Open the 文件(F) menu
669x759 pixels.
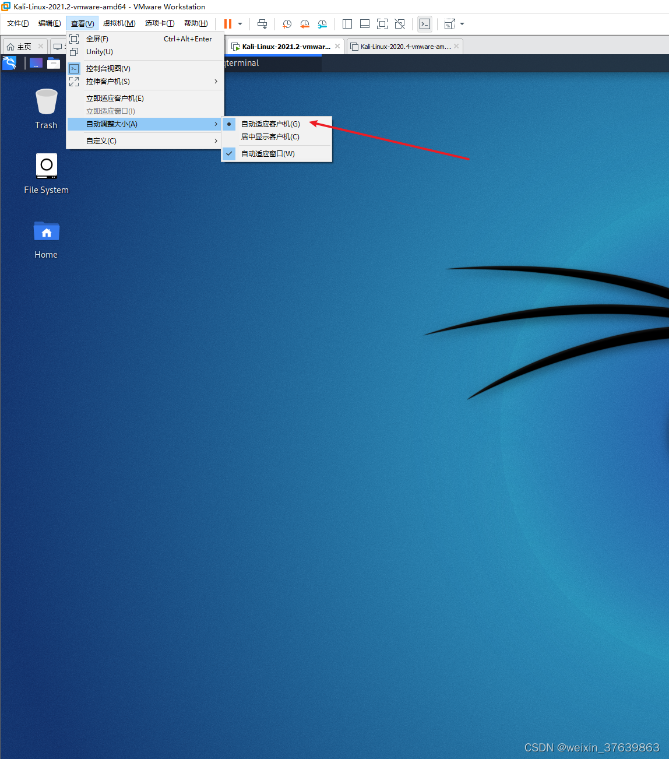pos(18,23)
